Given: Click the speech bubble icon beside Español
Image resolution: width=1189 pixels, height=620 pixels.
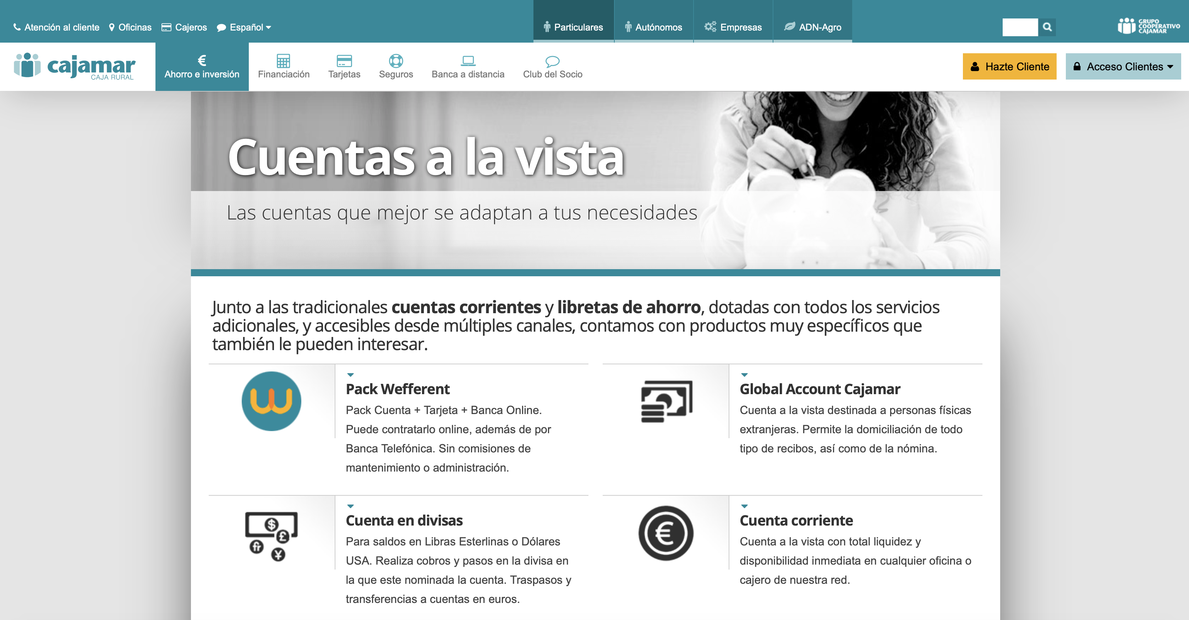Looking at the screenshot, I should [x=221, y=28].
